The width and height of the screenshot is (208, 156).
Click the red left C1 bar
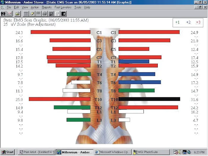60,32
